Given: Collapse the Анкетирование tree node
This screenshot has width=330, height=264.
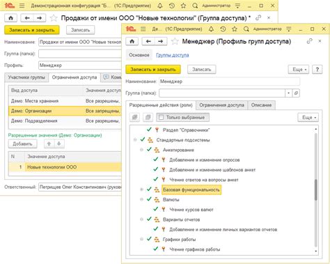Looking at the screenshot, I should pos(141,150).
